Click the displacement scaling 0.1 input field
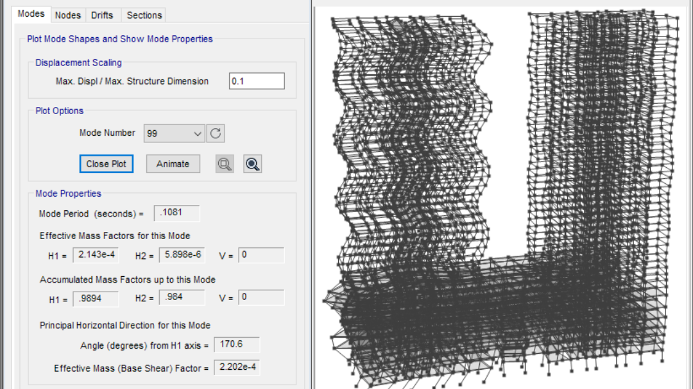Image resolution: width=693 pixels, height=389 pixels. pyautogui.click(x=257, y=81)
